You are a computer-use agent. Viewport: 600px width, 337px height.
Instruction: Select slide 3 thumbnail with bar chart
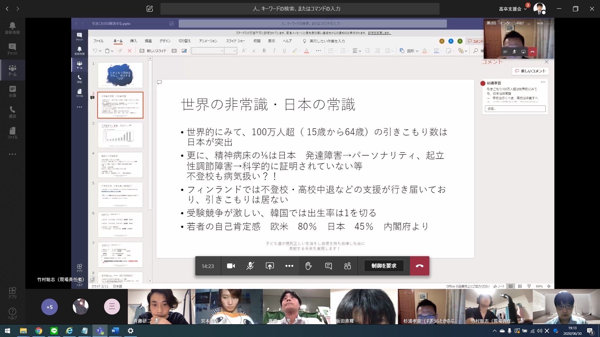(x=120, y=135)
